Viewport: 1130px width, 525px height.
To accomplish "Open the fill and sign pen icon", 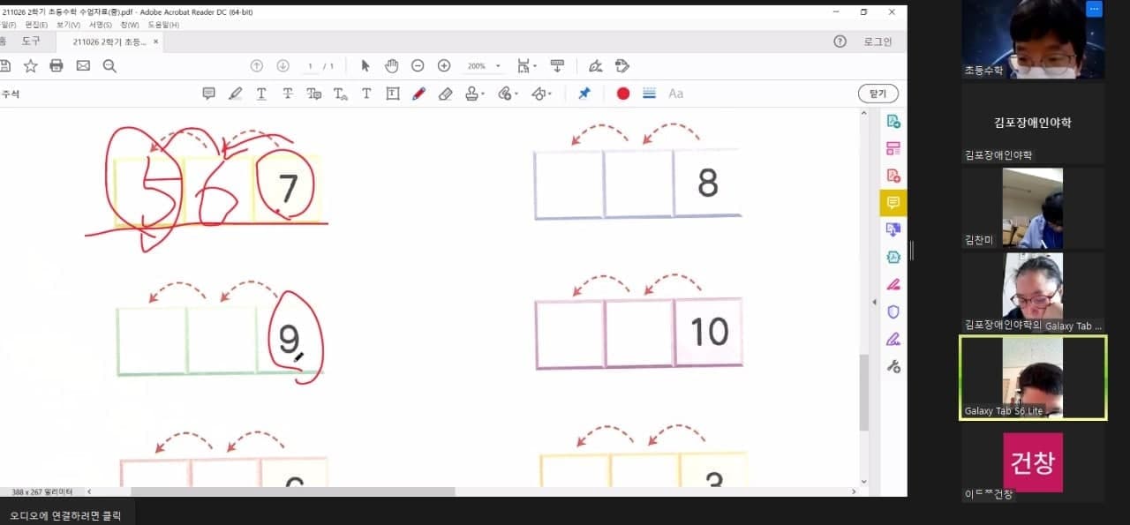I will coord(596,66).
